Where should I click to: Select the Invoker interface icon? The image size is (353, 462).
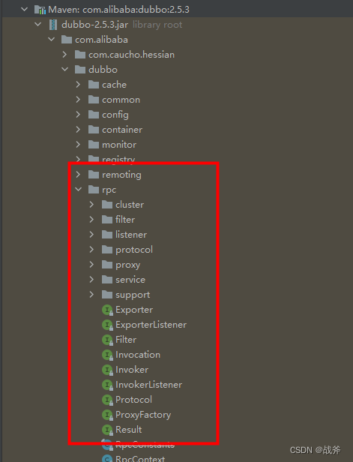coord(107,370)
